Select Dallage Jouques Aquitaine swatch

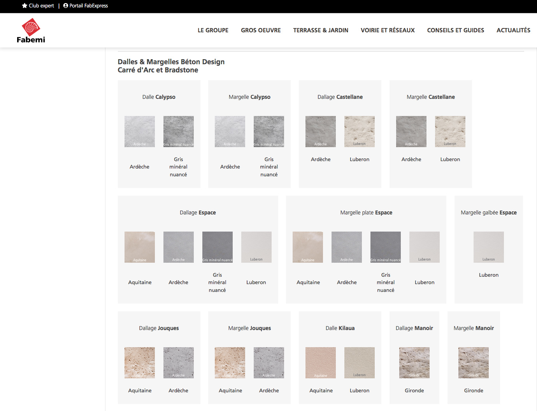coord(140,363)
